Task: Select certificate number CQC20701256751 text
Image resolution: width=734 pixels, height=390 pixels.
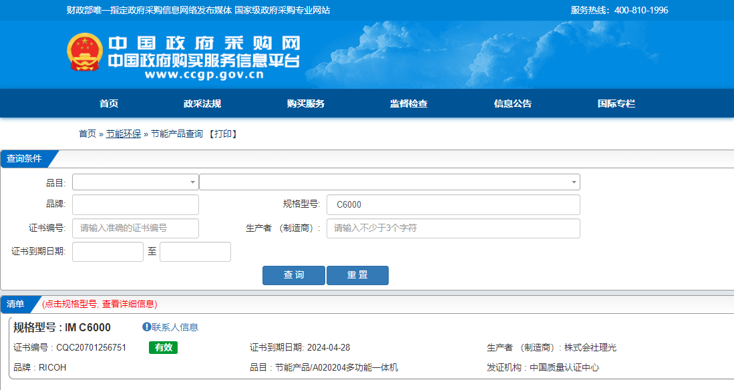Action: coord(91,347)
